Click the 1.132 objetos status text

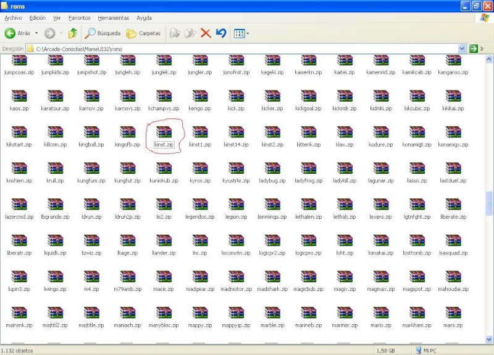tap(17, 351)
